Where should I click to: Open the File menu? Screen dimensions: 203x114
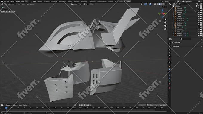pyautogui.click(x=4, y=1)
